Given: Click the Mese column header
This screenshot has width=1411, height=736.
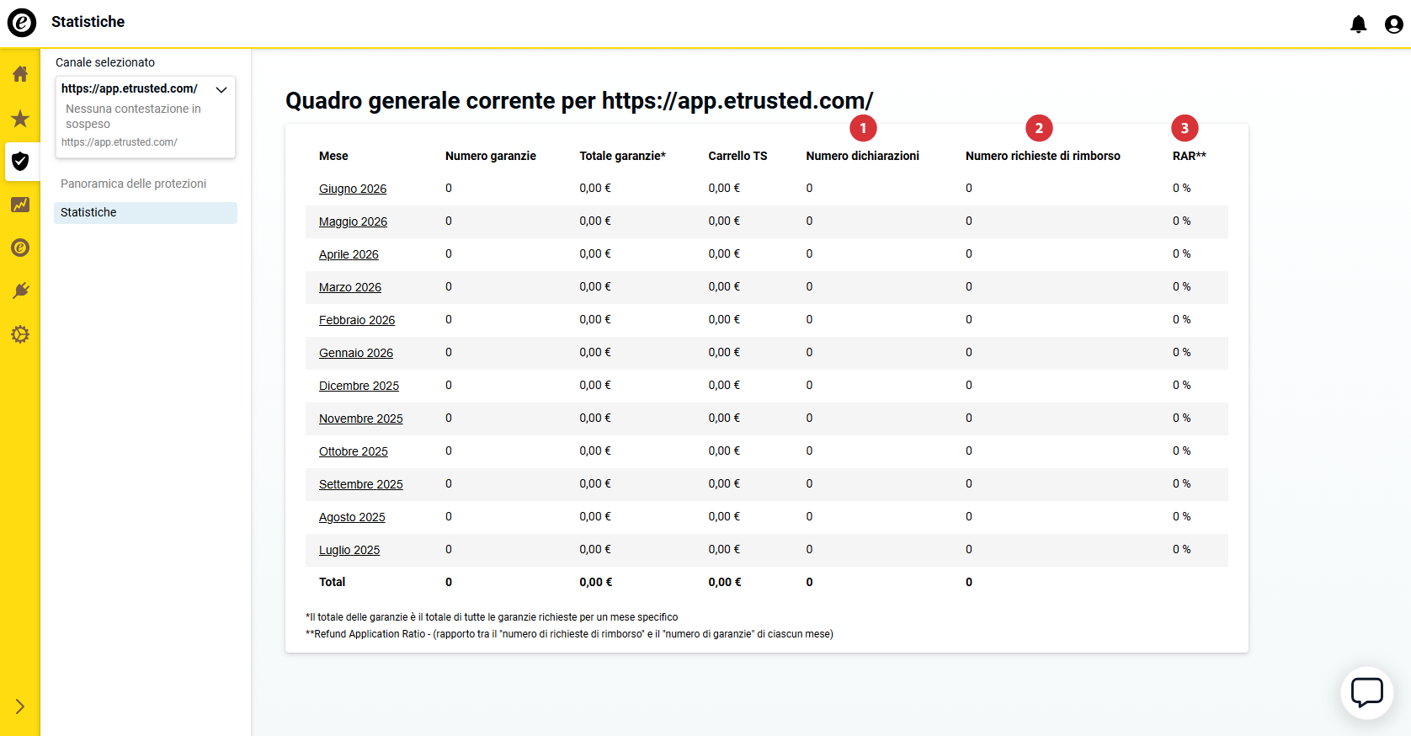Looking at the screenshot, I should [333, 156].
